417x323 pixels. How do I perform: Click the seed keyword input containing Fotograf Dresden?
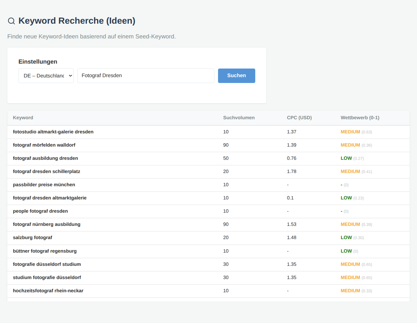(145, 76)
